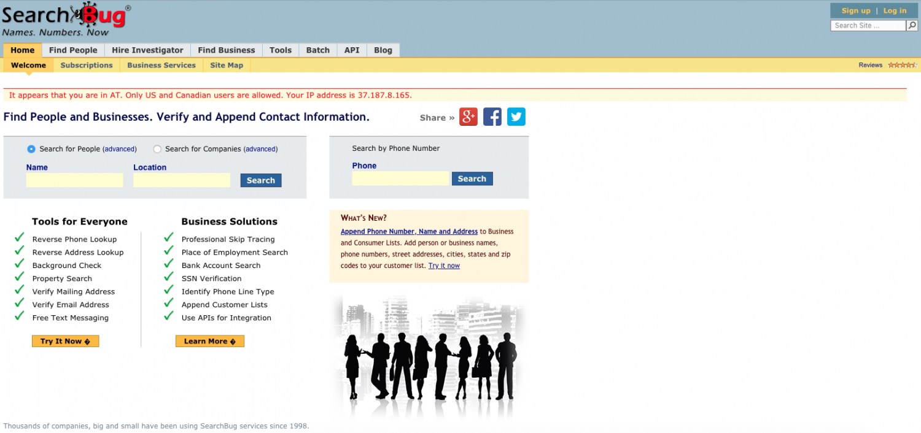Focus the Phone input field

[x=401, y=178]
